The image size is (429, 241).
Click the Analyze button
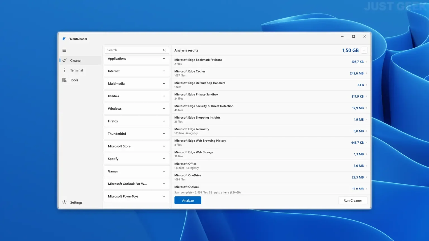click(x=188, y=200)
